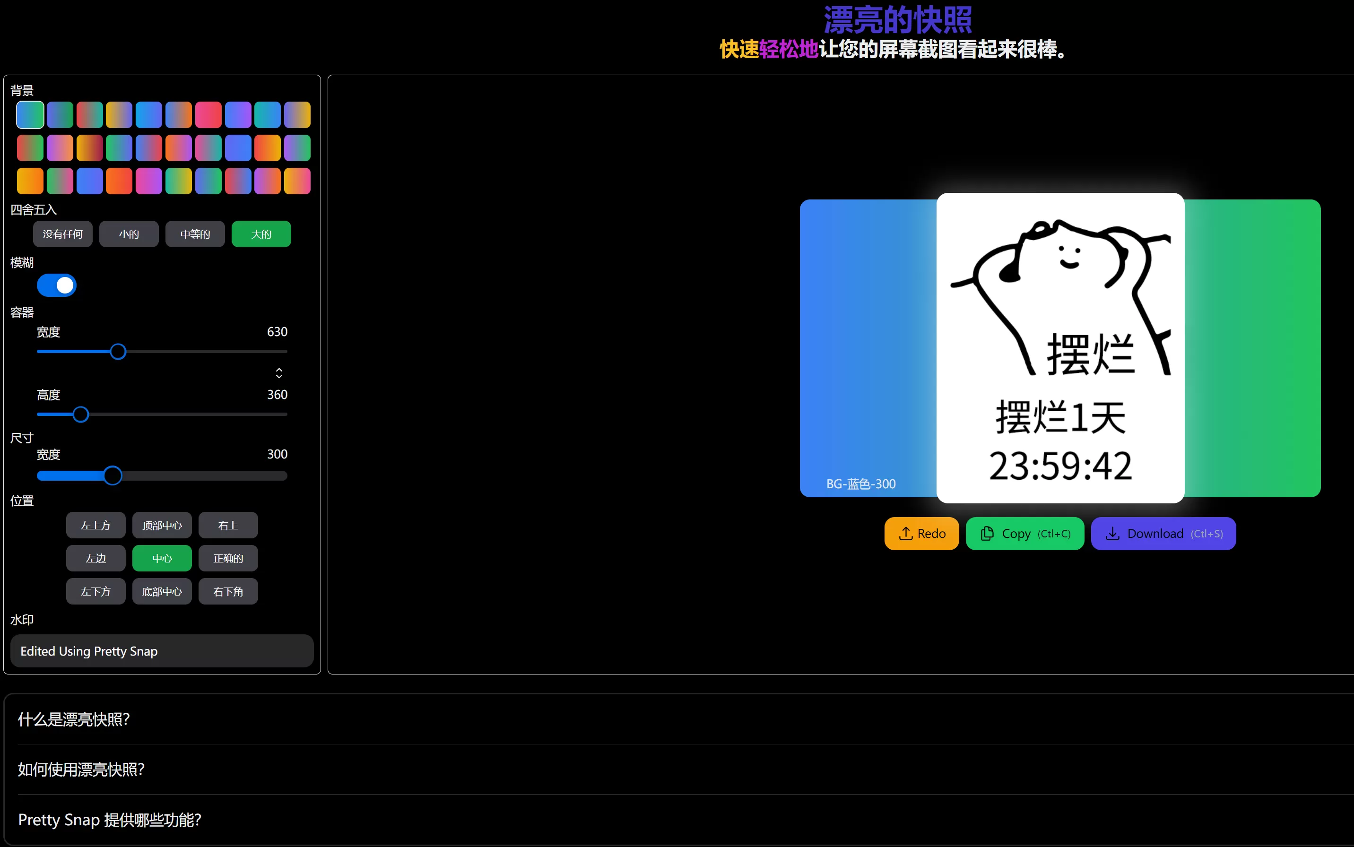Select the 左上方 position option
The image size is (1354, 847).
coord(95,525)
